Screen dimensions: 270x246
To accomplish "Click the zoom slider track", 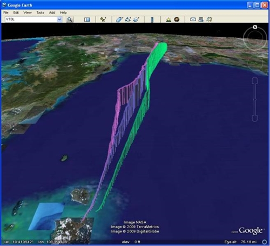I will [255, 99].
